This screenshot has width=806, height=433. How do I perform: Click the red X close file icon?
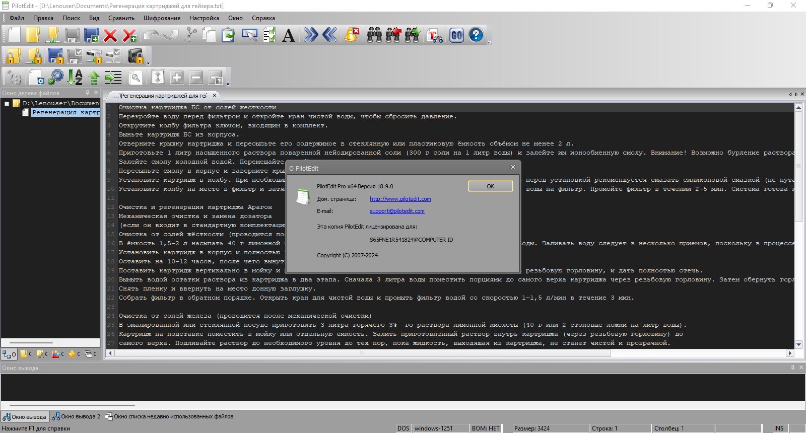coord(110,35)
